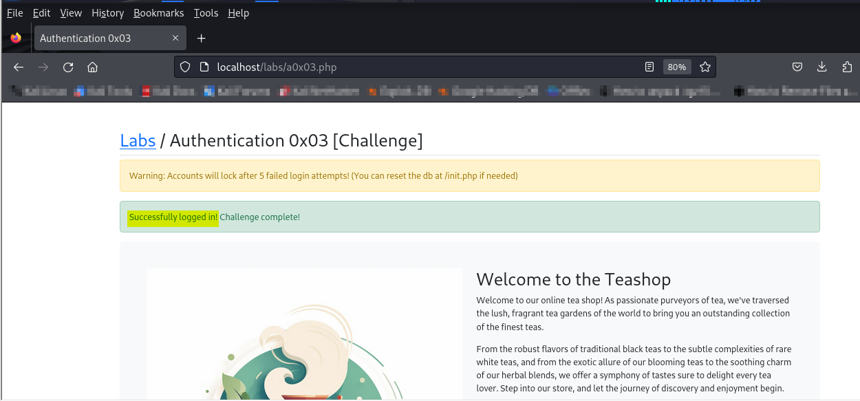This screenshot has width=860, height=401.
Task: Click the teacup illustration image
Action: 305,334
